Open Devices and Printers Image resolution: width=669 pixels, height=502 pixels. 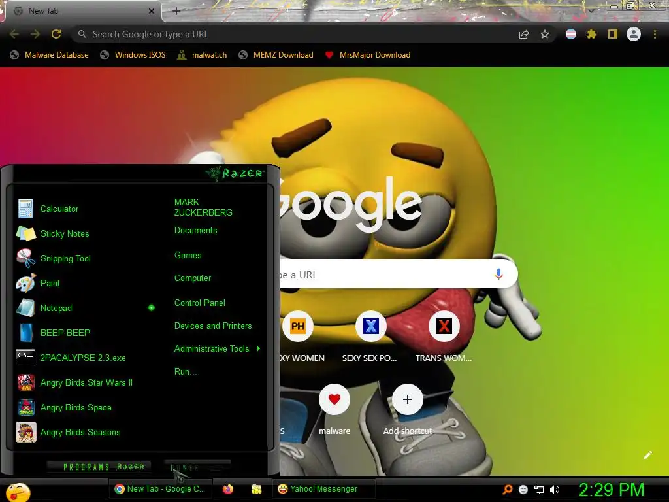(213, 326)
